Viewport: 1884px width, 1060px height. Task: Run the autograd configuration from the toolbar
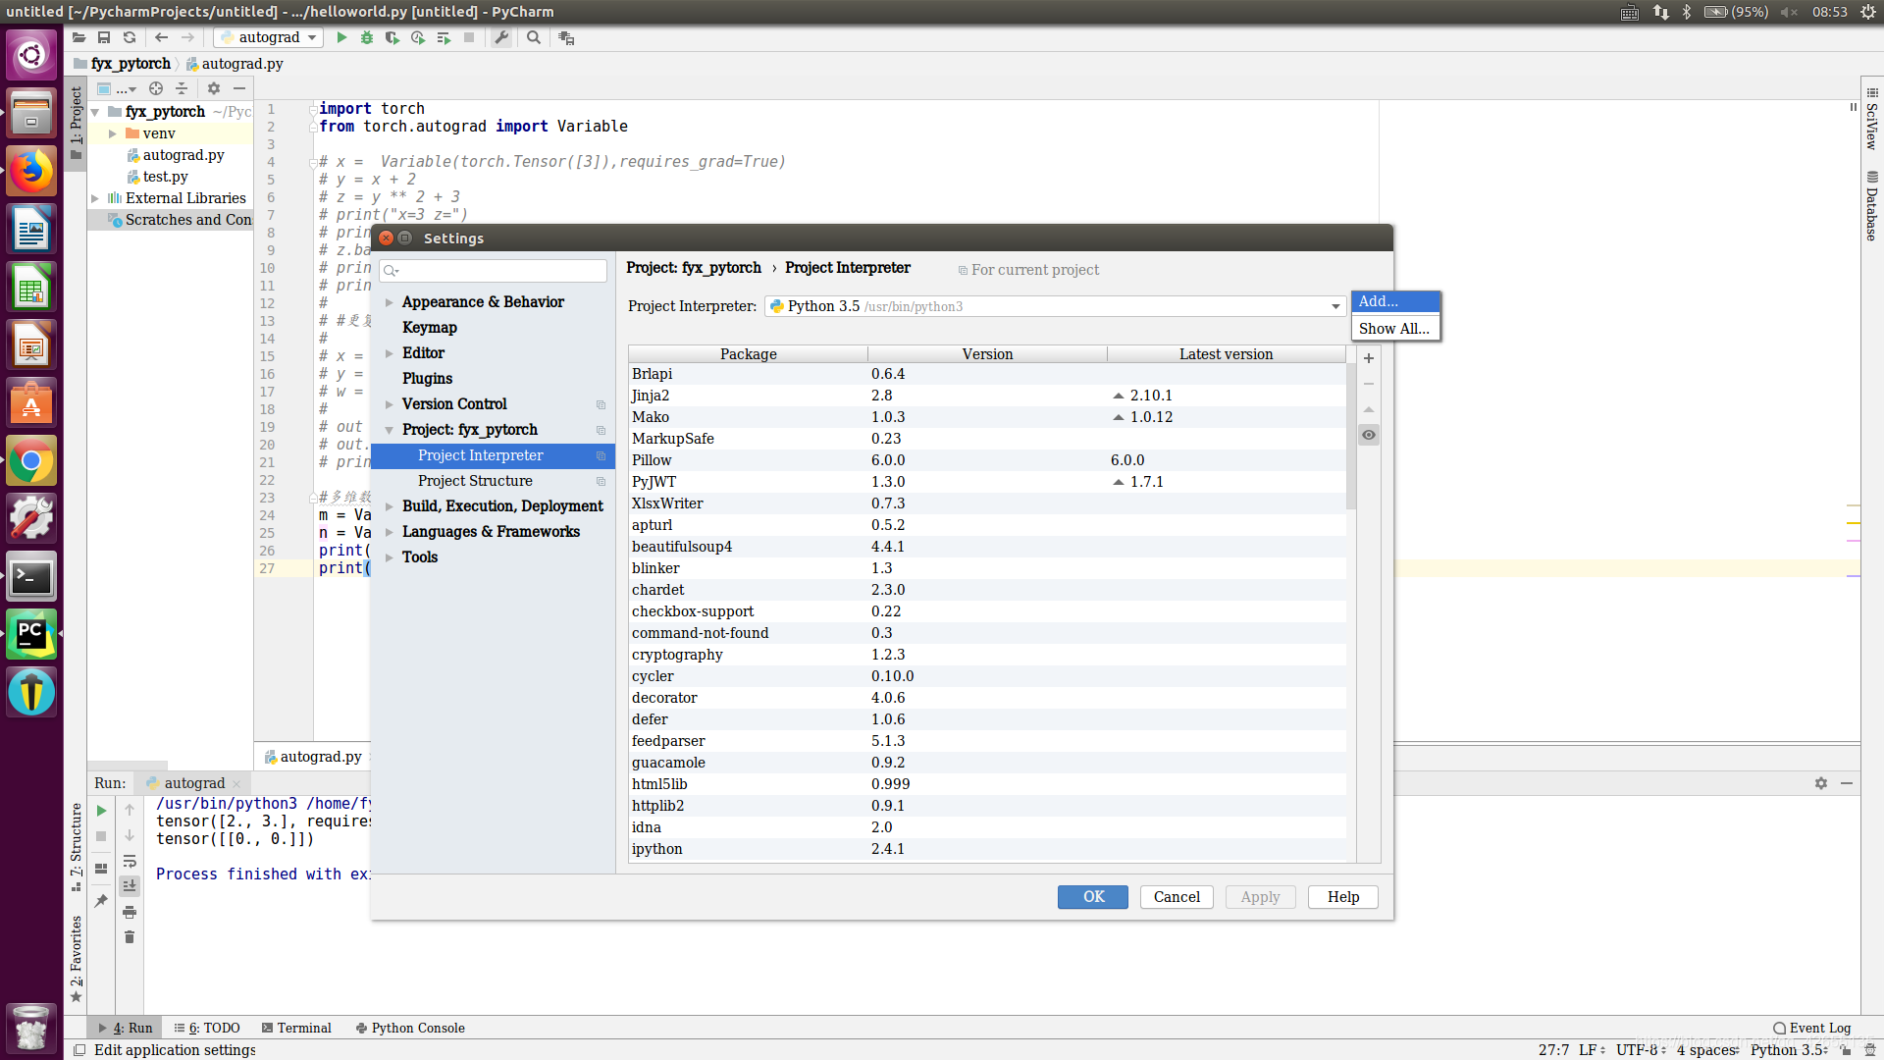click(341, 37)
